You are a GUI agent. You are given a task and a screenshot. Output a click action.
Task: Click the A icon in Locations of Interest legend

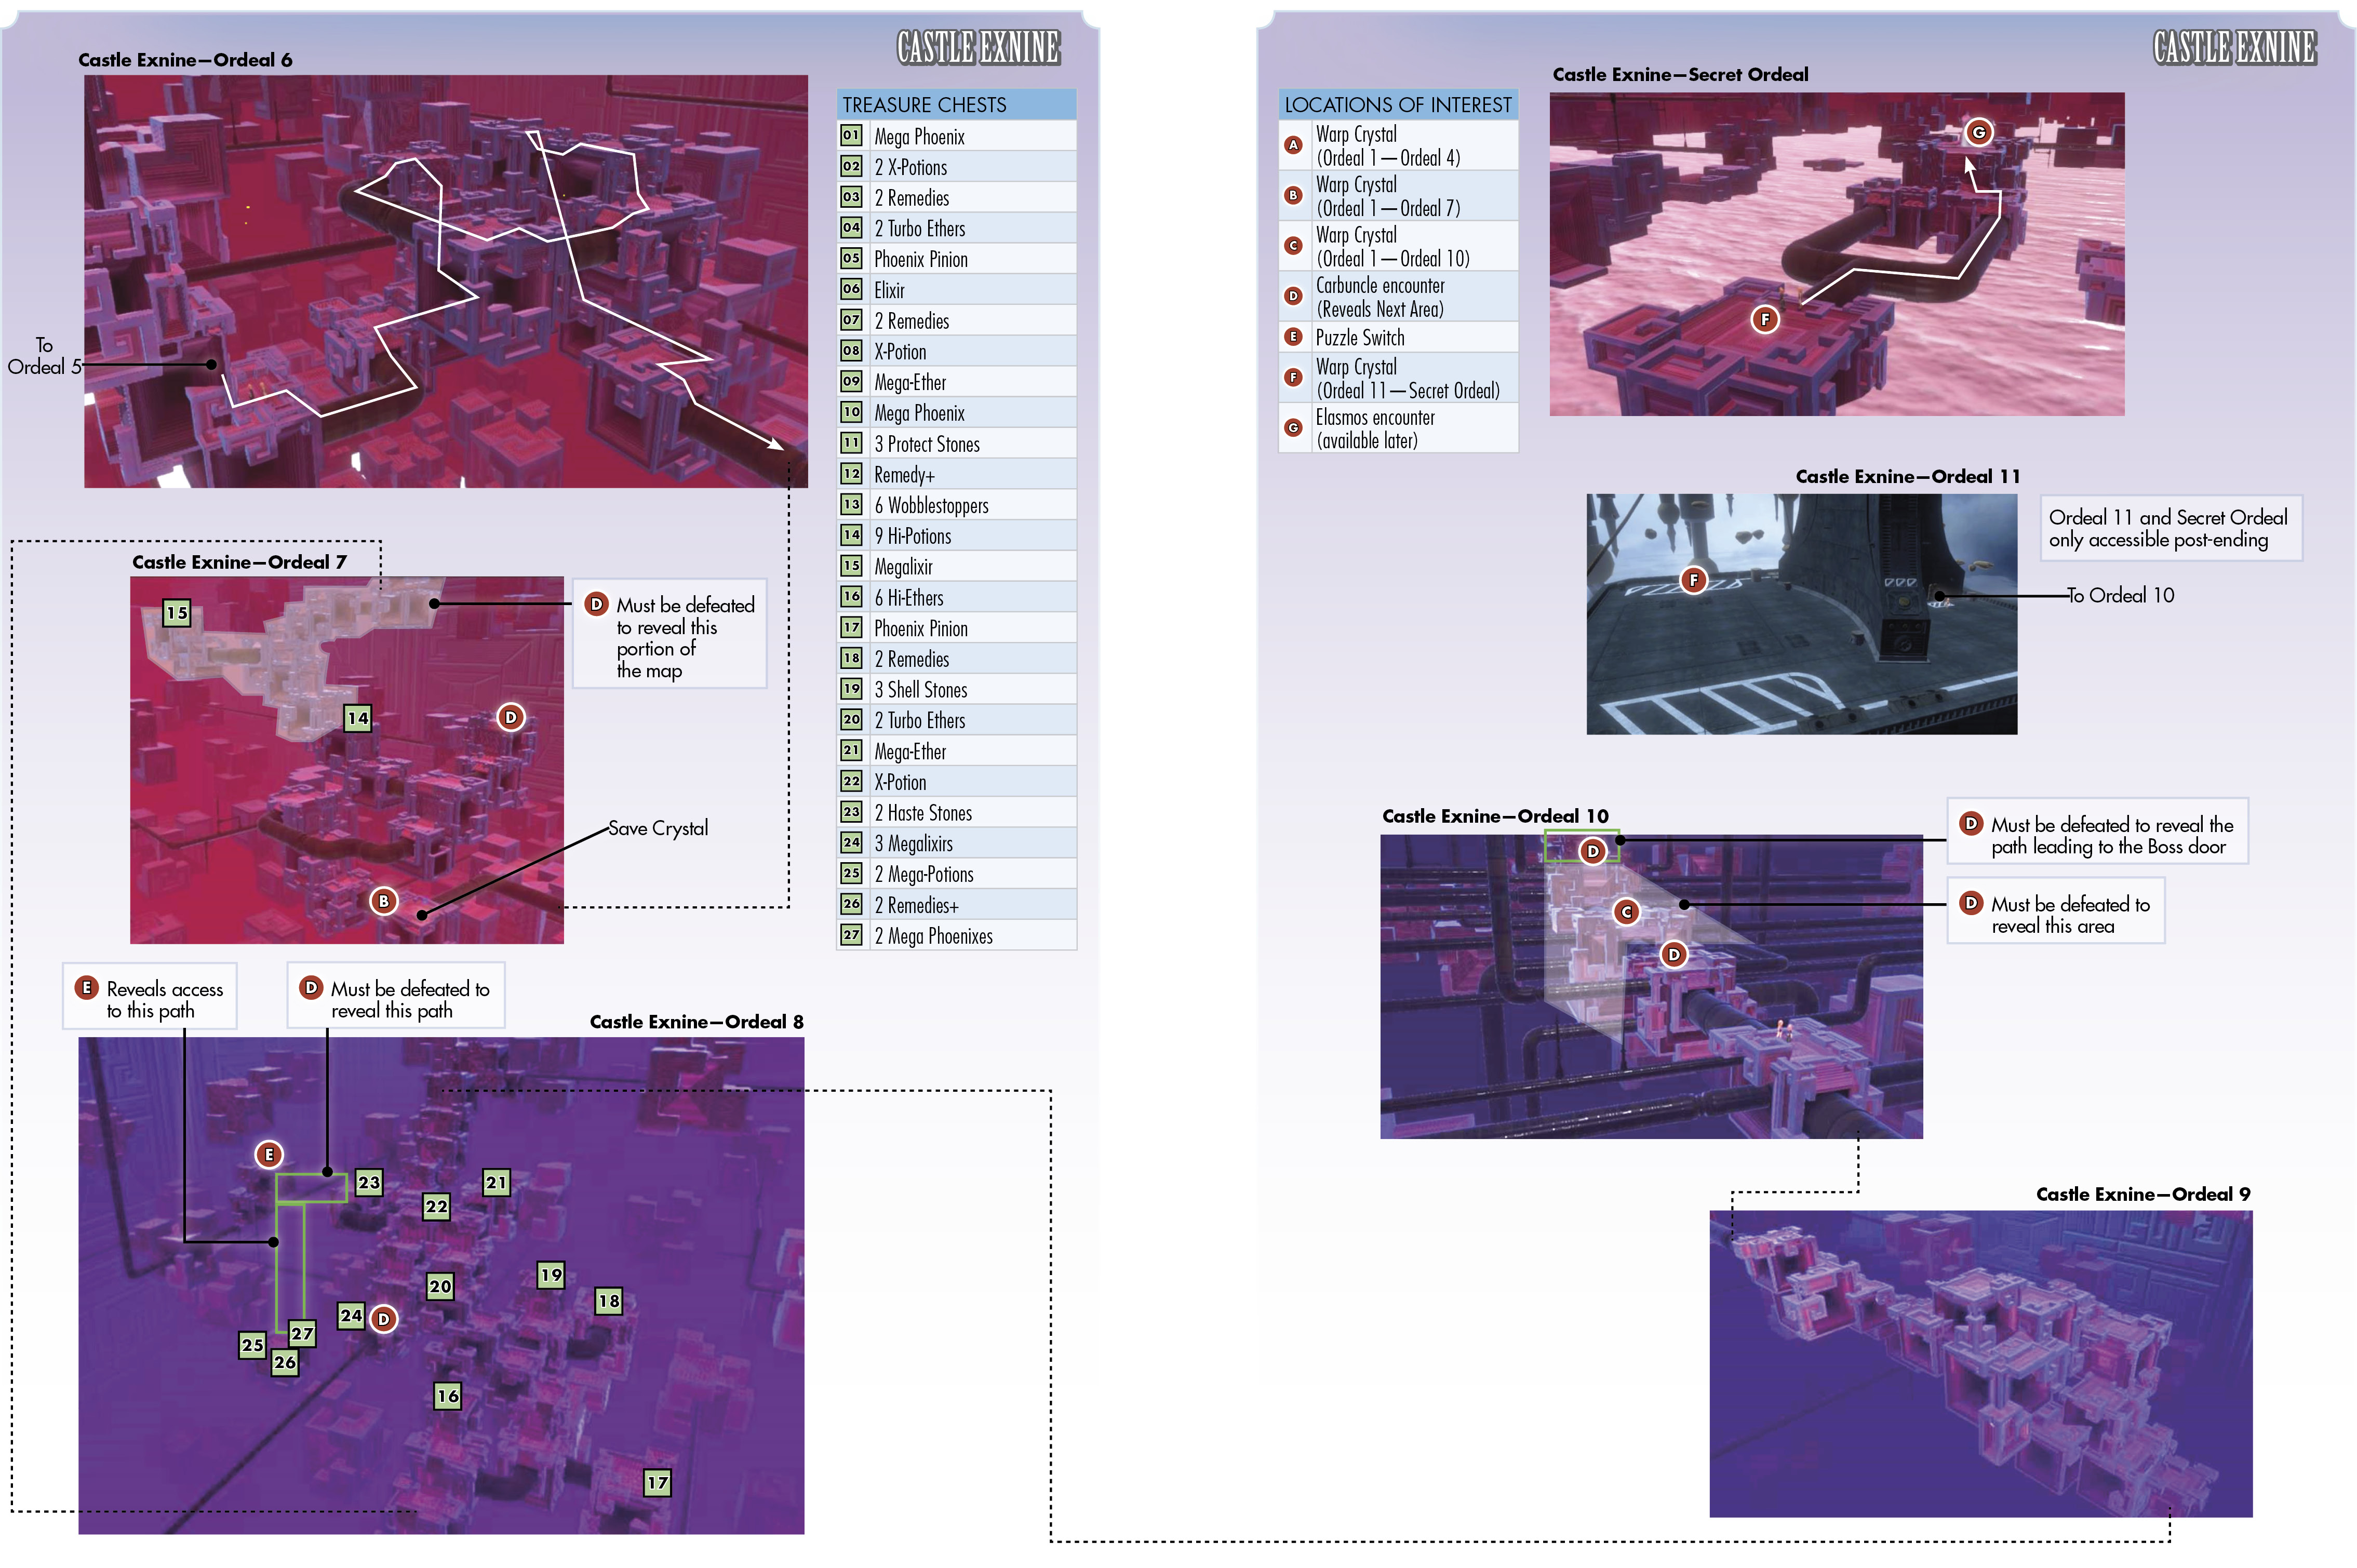pyautogui.click(x=1293, y=145)
